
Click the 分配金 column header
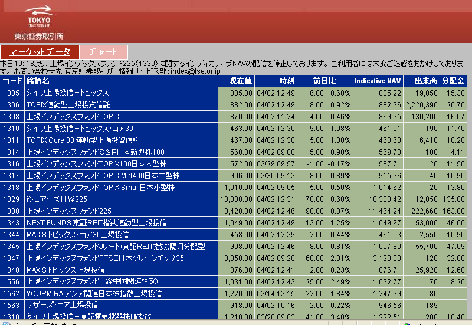tap(453, 81)
